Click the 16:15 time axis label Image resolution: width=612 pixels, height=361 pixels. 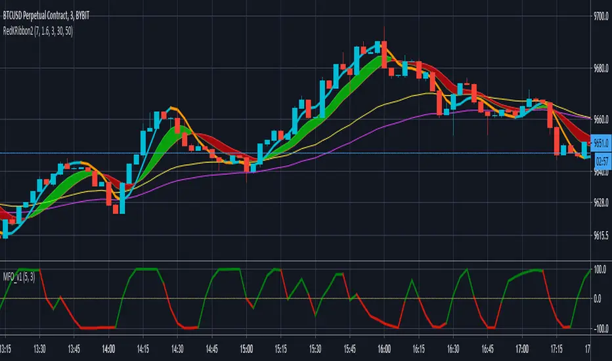coord(418,349)
